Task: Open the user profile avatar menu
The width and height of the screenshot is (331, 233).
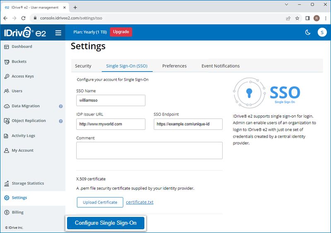Action: tap(322, 33)
